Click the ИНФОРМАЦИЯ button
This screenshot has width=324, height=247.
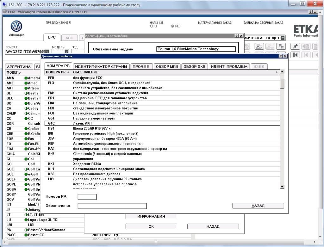tap(151, 216)
